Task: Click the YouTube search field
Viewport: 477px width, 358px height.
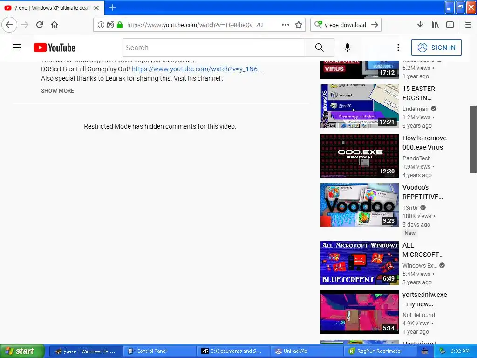Action: click(x=213, y=48)
